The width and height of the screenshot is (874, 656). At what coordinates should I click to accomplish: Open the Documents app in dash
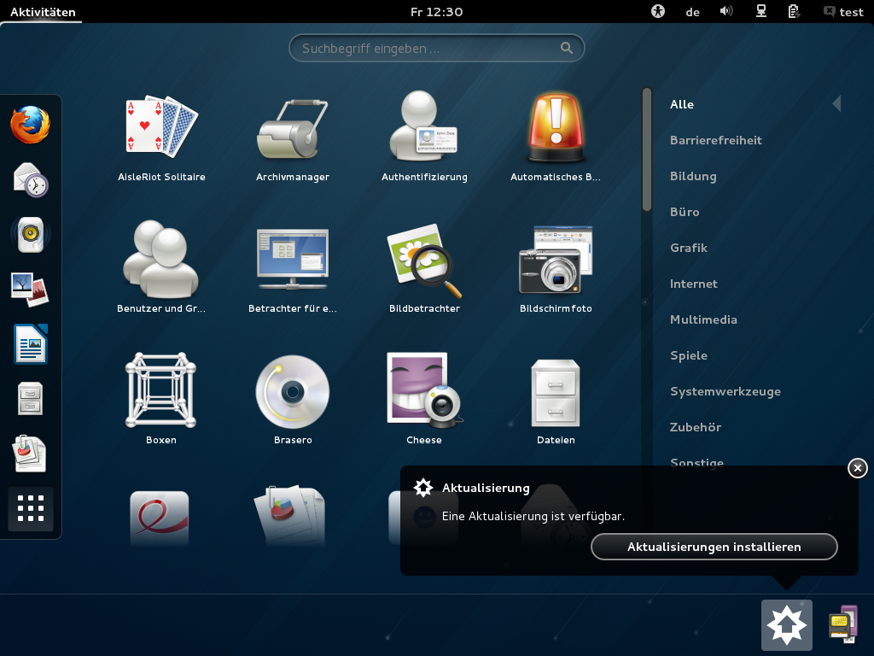30,453
